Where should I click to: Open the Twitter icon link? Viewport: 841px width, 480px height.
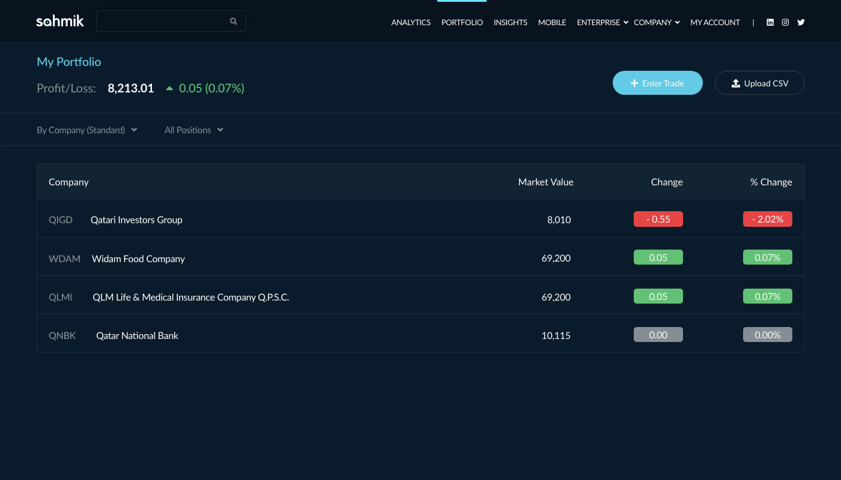[801, 22]
